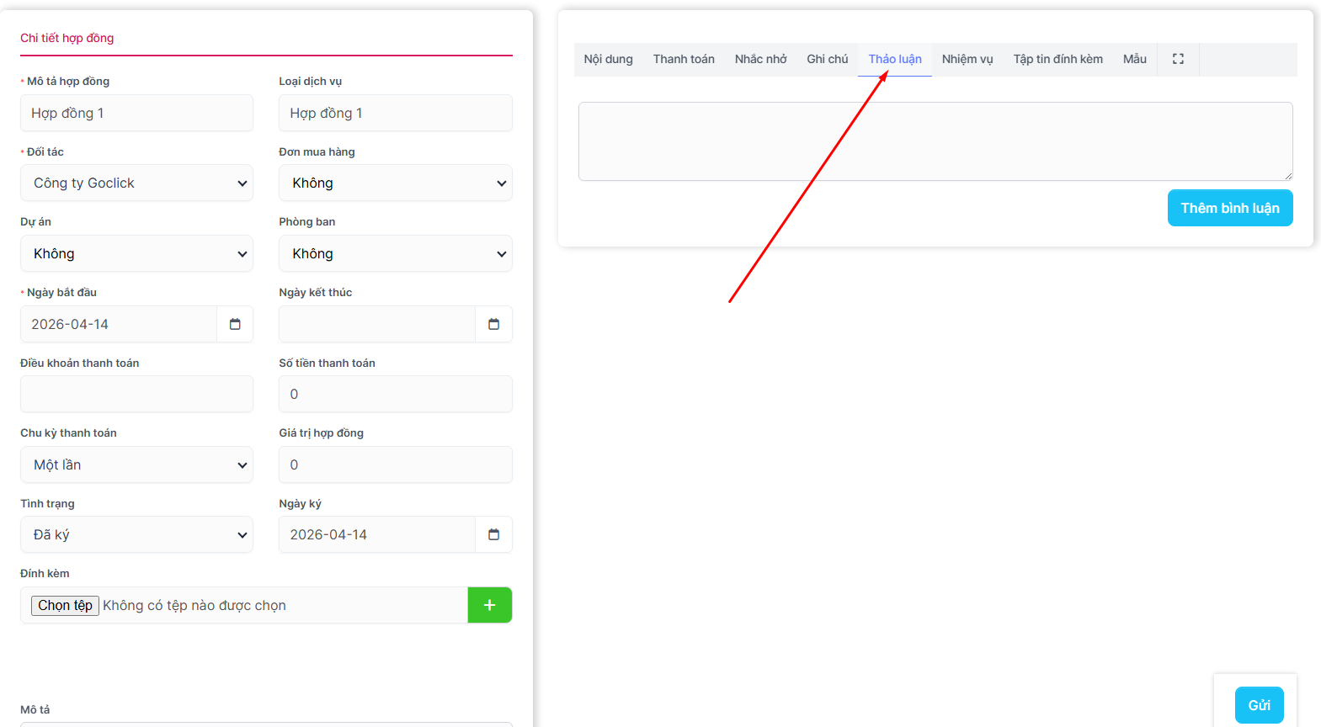Image resolution: width=1321 pixels, height=727 pixels.
Task: Open the Dự án dropdown
Action: click(x=136, y=254)
